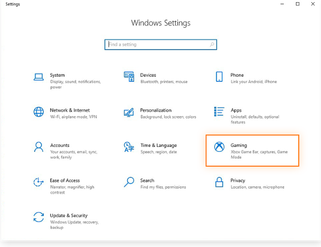Viewport: 321px width, 247px height.
Task: Open the Search magnifying glass category icon
Action: [129, 182]
